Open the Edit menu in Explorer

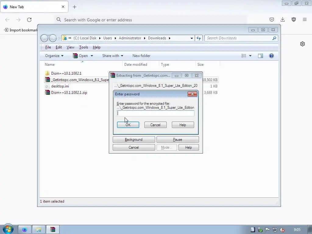tap(59, 47)
